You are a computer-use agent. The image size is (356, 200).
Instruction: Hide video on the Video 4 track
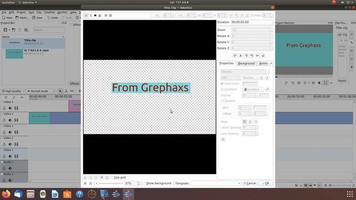pos(16,120)
